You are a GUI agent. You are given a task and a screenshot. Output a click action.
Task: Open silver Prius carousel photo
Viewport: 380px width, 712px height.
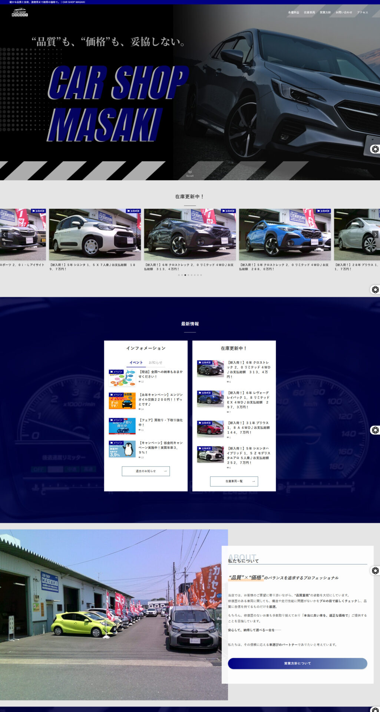pos(357,234)
